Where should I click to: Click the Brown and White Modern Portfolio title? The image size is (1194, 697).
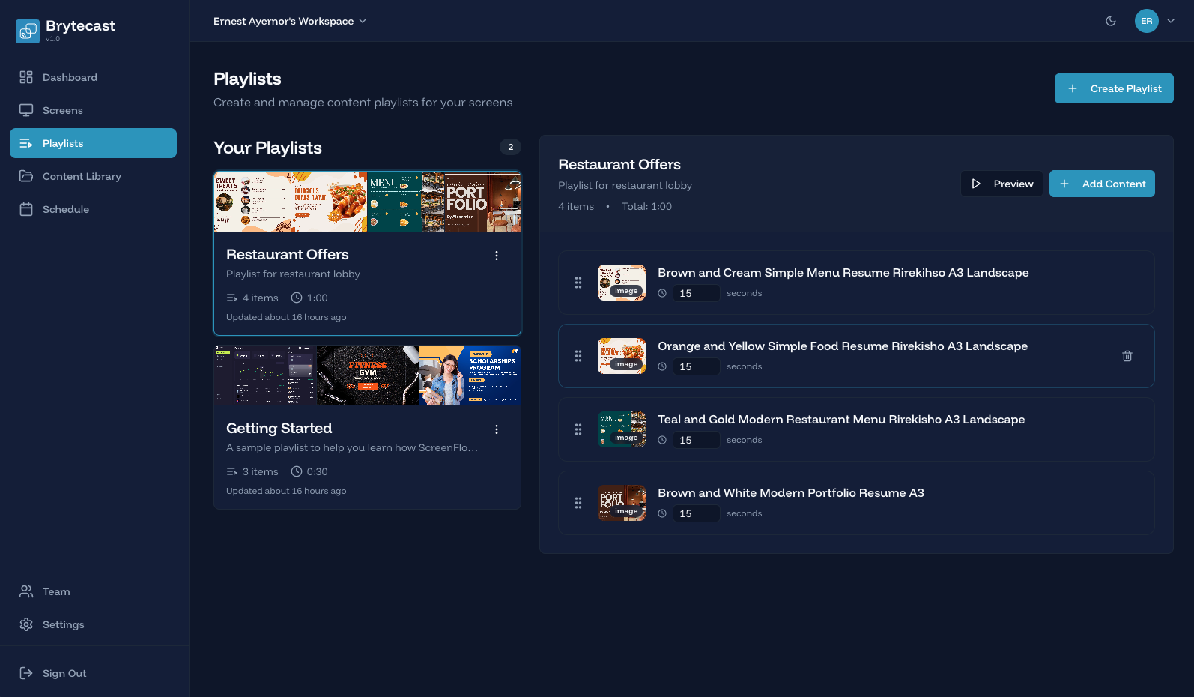791,492
